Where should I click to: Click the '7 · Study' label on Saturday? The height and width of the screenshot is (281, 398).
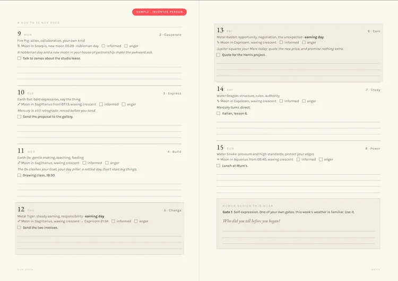[373, 90]
